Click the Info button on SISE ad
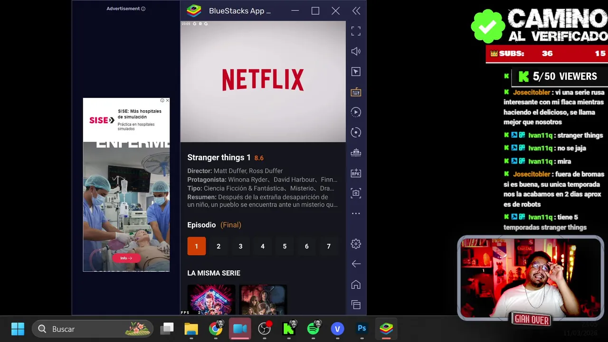Viewport: 608px width, 342px height. [126, 258]
